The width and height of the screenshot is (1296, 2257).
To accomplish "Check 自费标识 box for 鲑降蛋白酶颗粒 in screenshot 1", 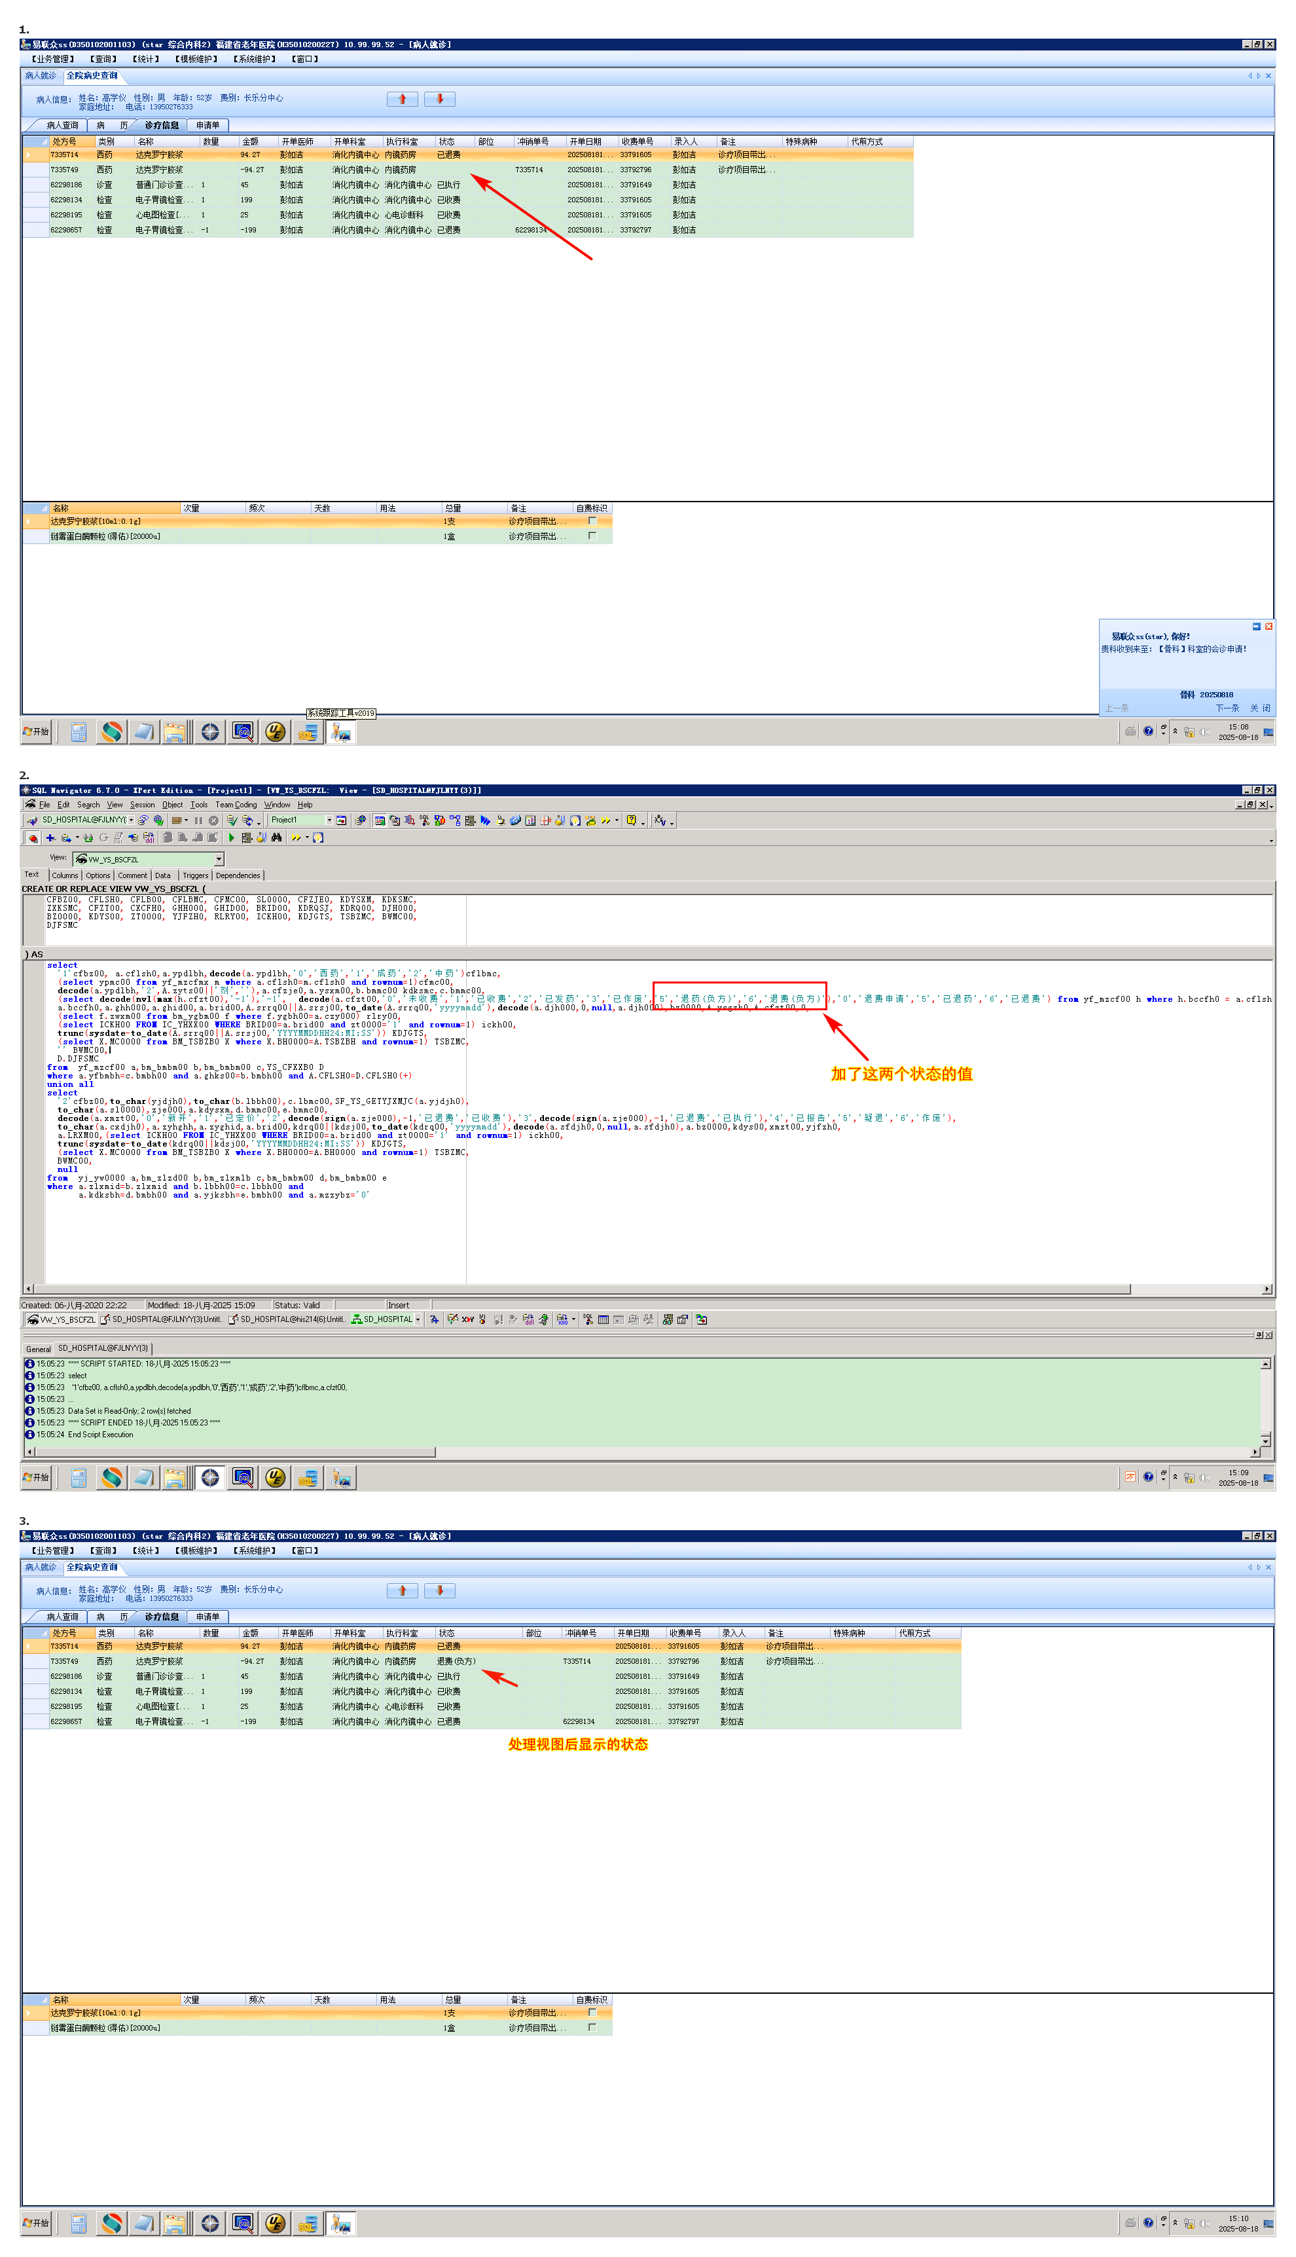I will (x=592, y=536).
